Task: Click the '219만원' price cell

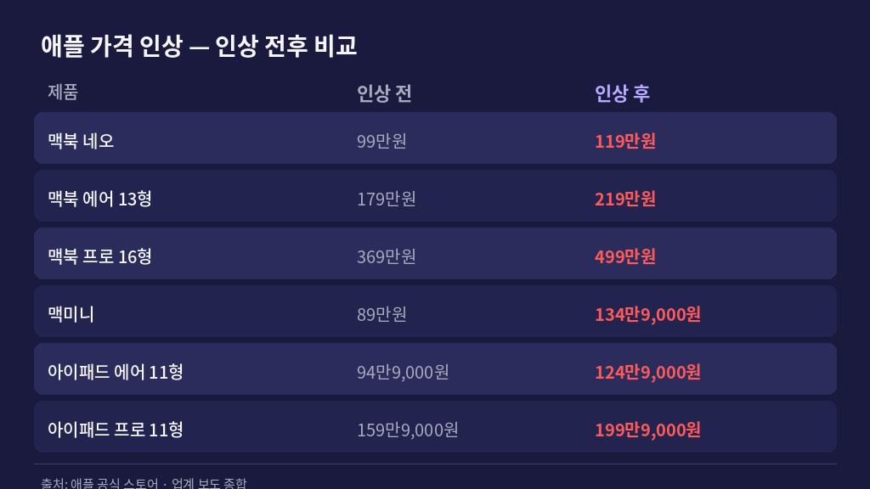Action: coord(625,199)
